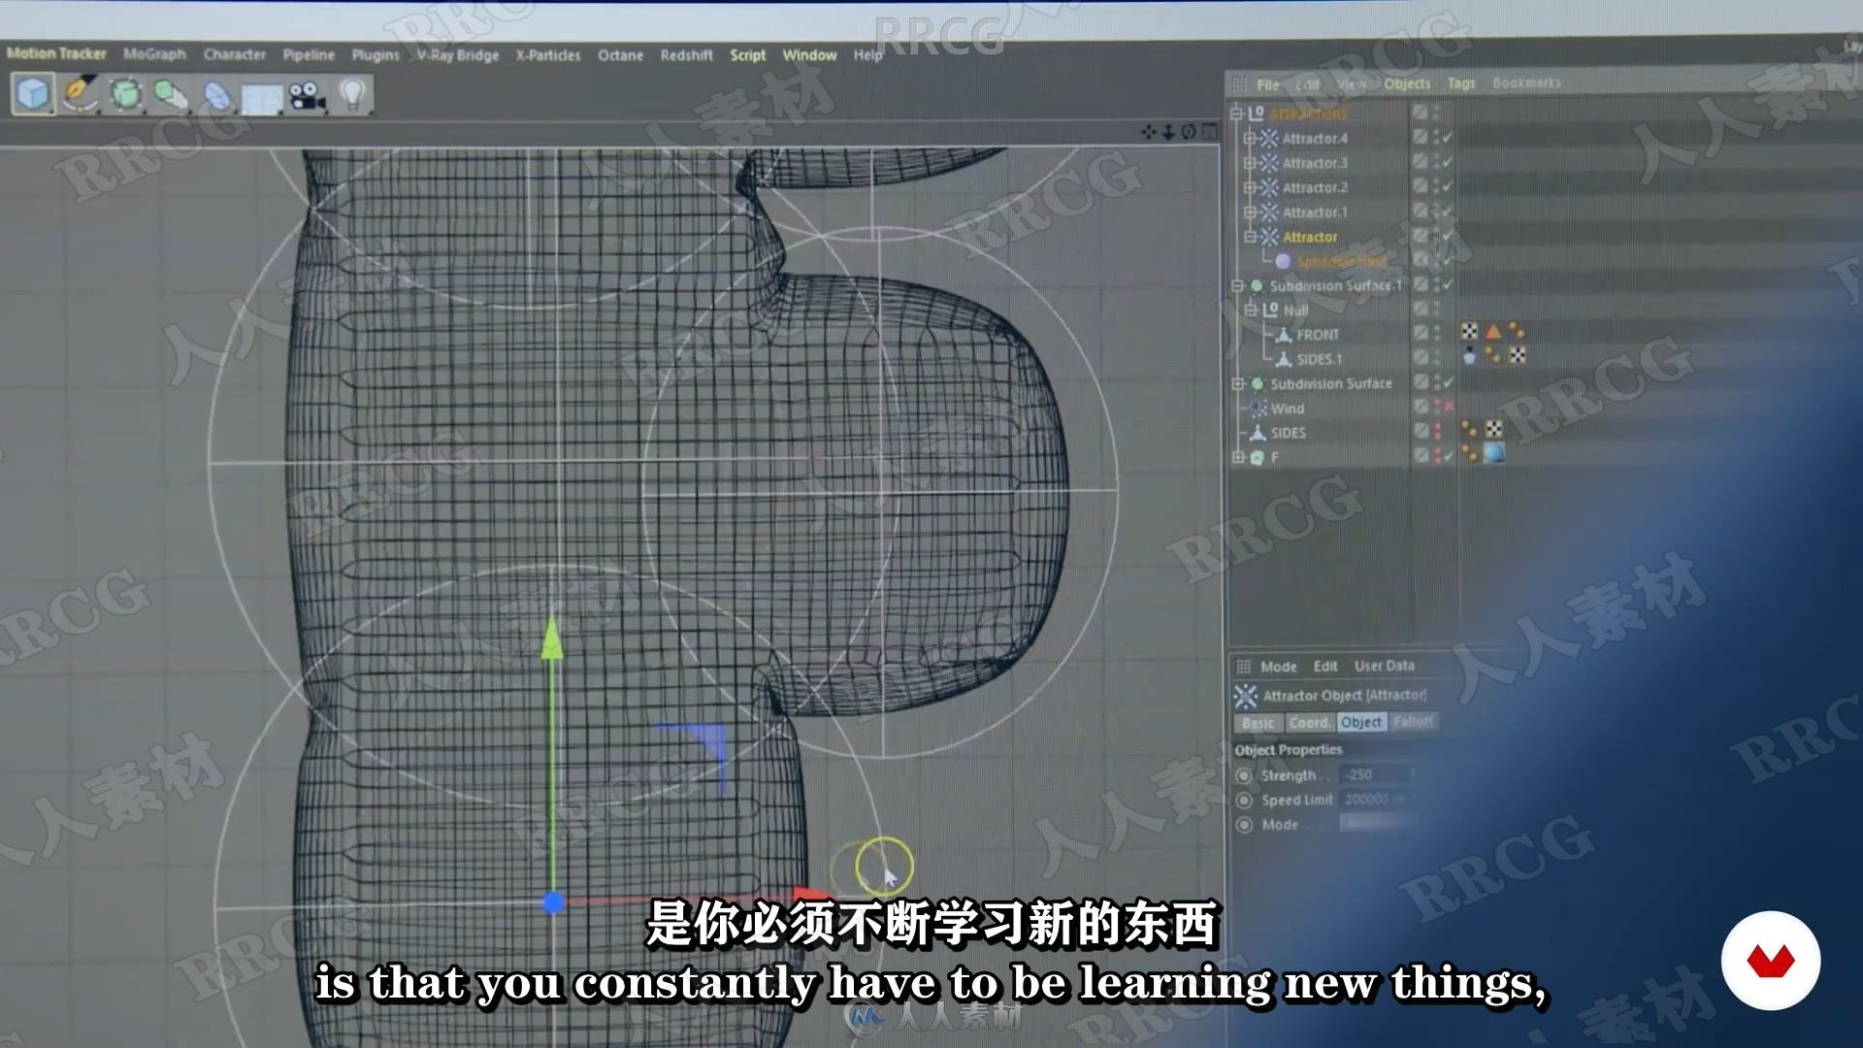The height and width of the screenshot is (1048, 1863).
Task: Expand the Attractor.2 tree node
Action: pos(1250,187)
